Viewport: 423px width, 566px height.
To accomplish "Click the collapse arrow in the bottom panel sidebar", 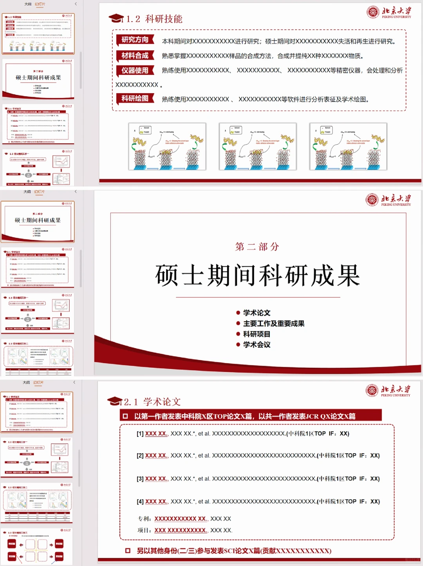I will tap(75, 381).
